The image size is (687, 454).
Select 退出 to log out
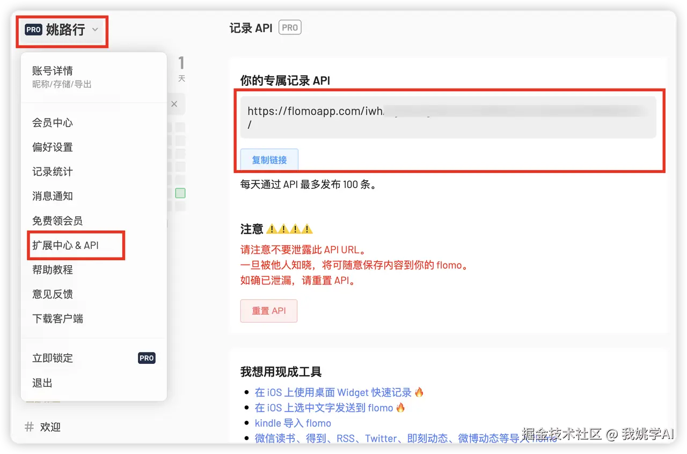[x=42, y=383]
